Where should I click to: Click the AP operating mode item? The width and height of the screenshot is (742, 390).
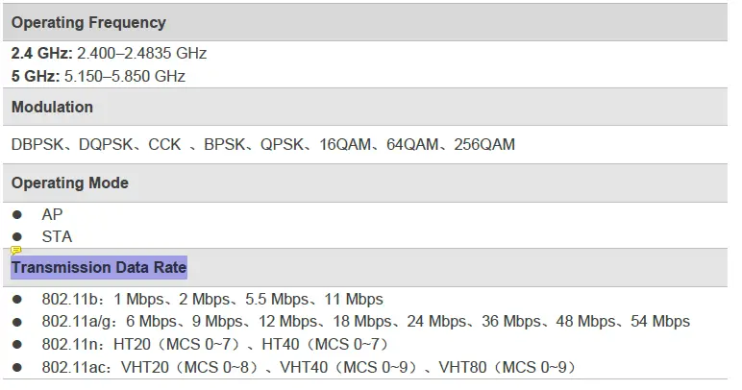pyautogui.click(x=52, y=214)
